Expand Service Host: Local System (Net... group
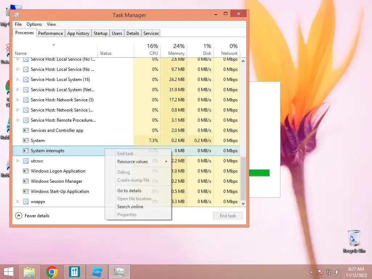The height and width of the screenshot is (279, 372). [17, 90]
